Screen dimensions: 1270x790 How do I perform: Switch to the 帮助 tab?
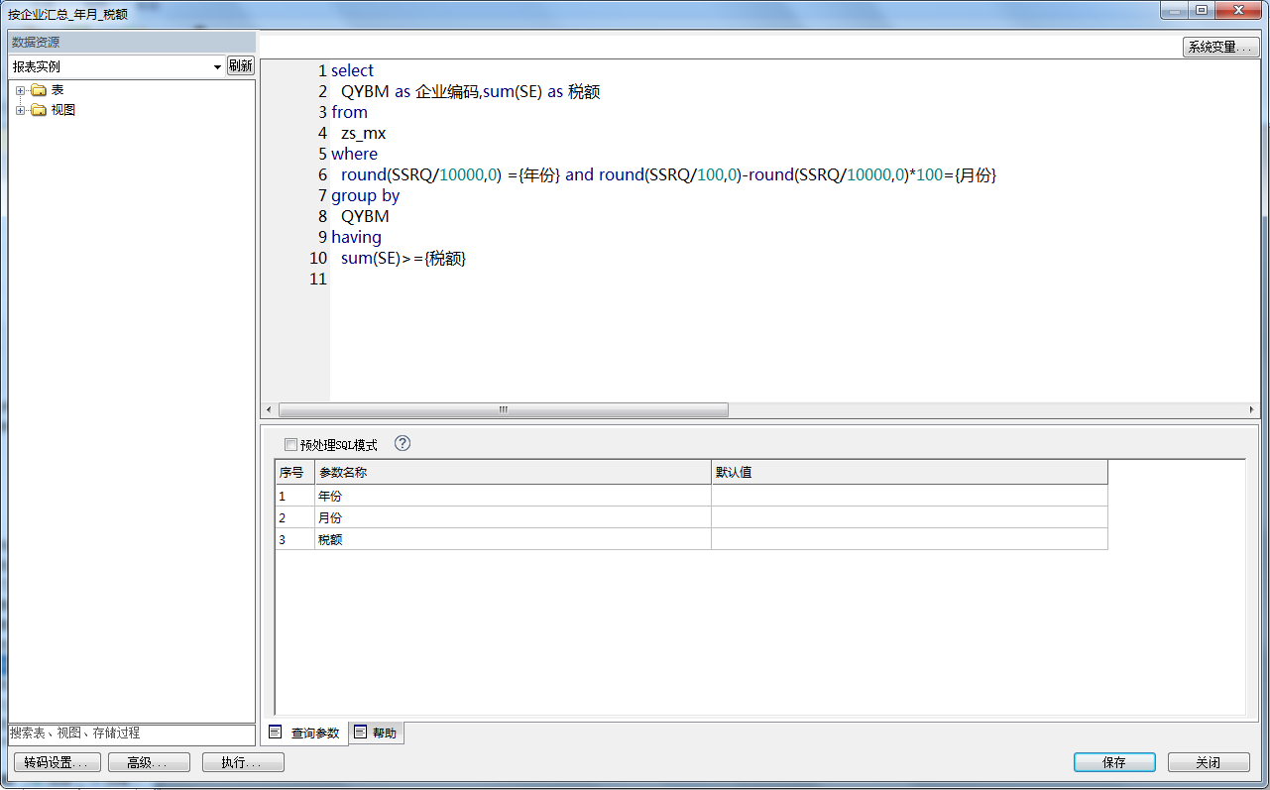pyautogui.click(x=376, y=734)
